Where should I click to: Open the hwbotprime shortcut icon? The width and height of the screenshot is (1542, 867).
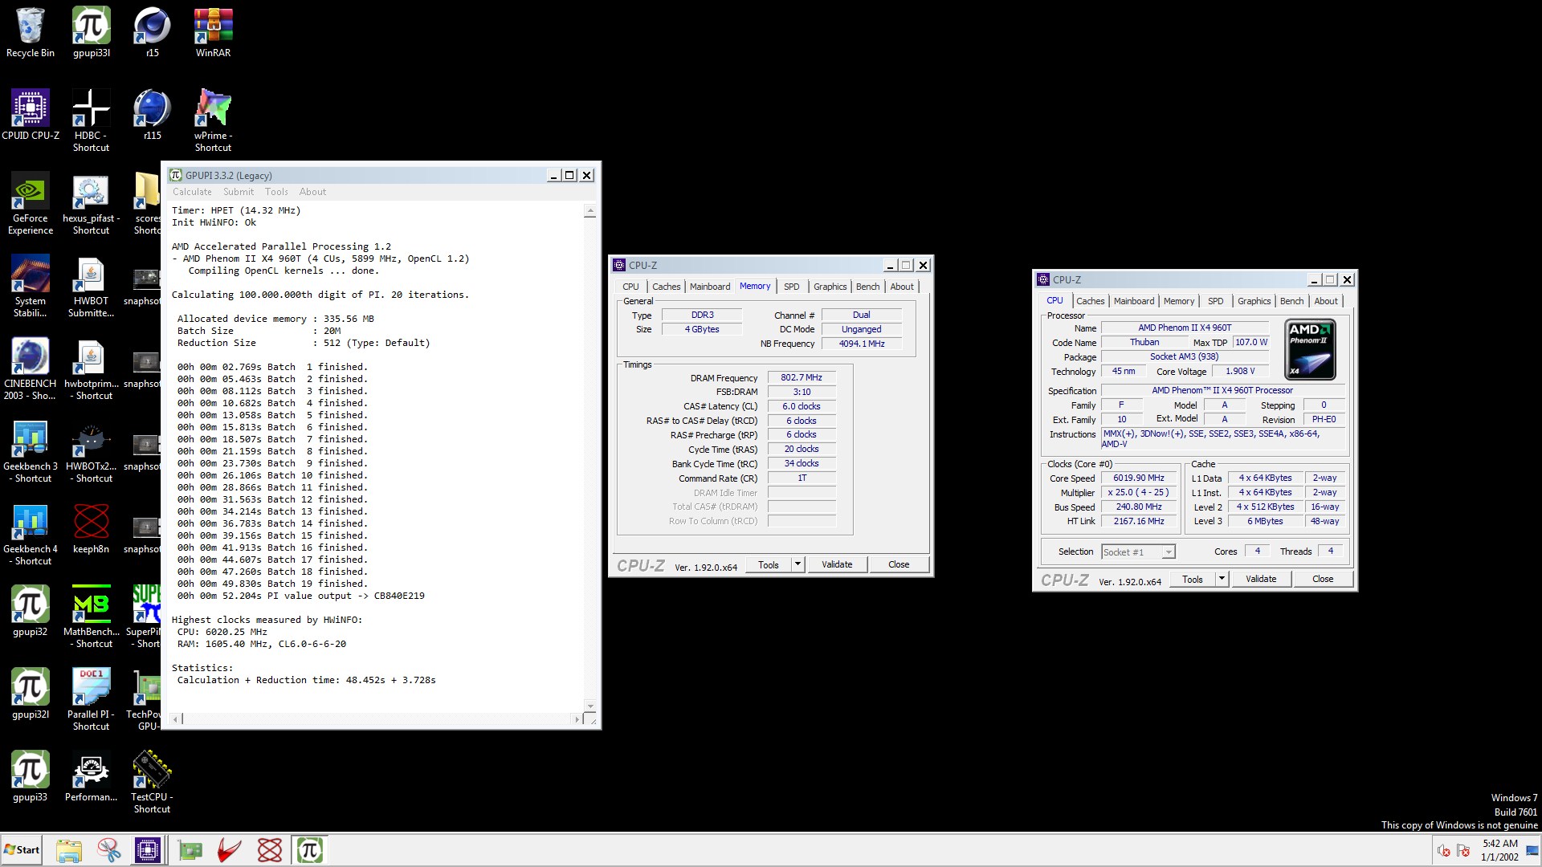click(x=91, y=368)
